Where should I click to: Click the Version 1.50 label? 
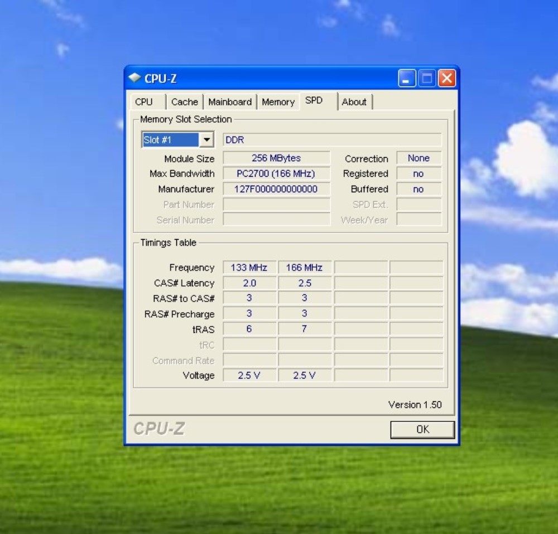415,405
